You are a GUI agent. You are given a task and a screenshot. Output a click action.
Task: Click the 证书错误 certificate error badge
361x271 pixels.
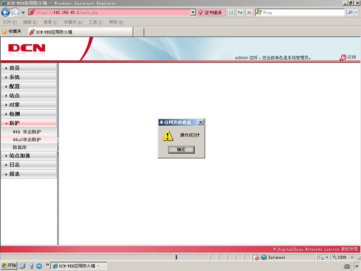pyautogui.click(x=211, y=12)
